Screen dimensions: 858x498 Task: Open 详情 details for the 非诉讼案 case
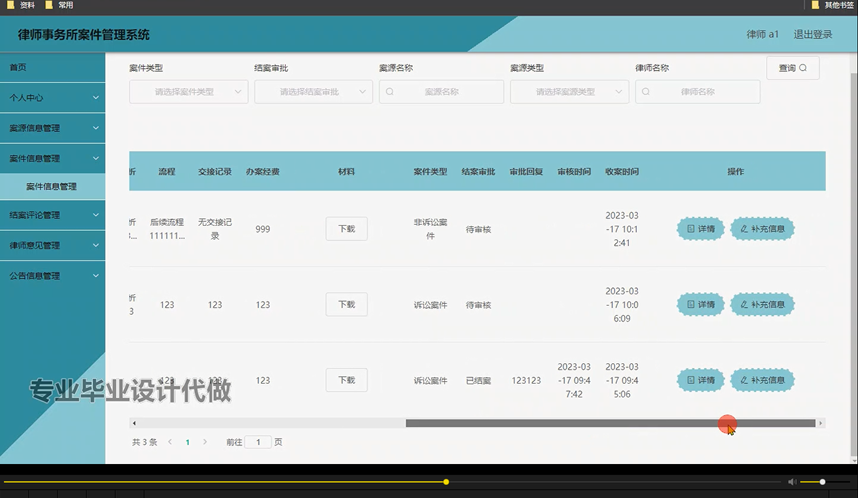coord(700,229)
